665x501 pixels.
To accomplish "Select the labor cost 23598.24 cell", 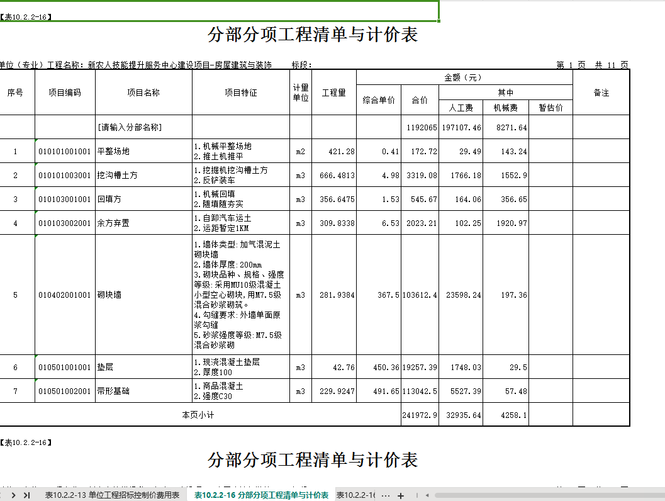I will click(x=461, y=295).
